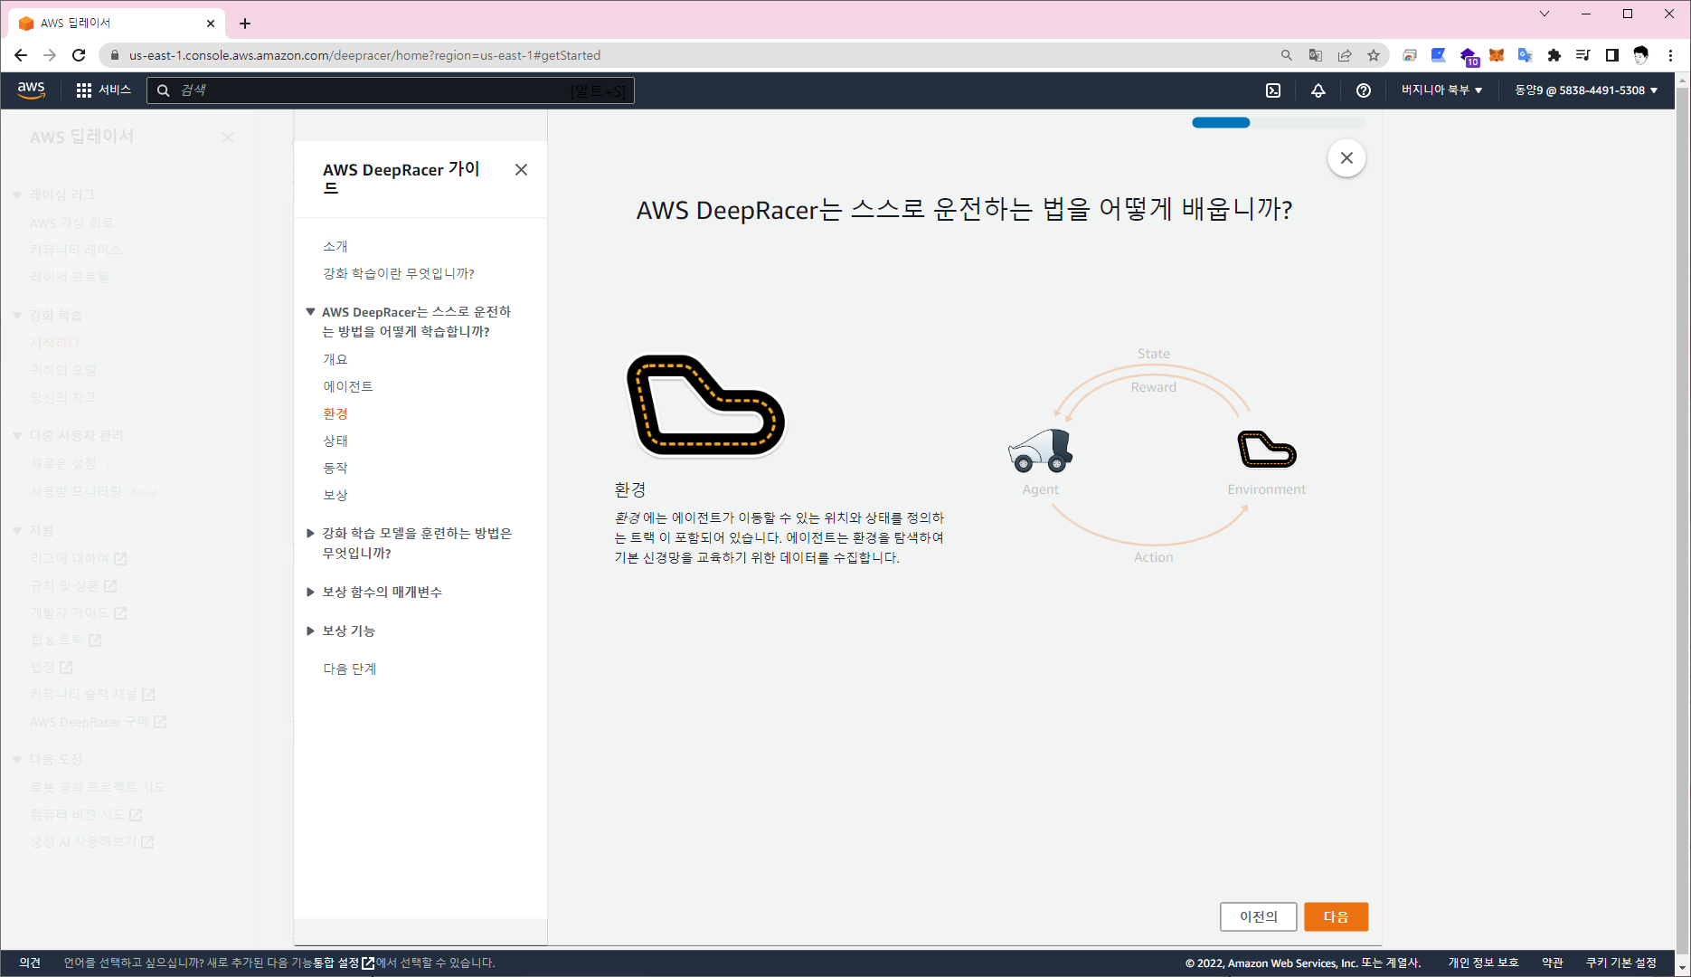
Task: Collapse the 다중 사용자 관리 navigation section
Action: coord(17,436)
